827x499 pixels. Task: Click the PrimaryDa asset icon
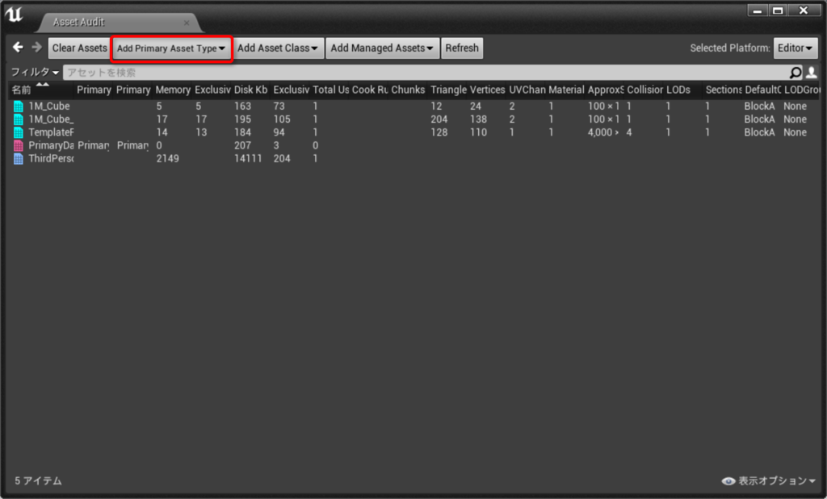[x=19, y=145]
